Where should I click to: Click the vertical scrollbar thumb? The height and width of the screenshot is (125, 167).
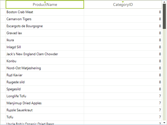click(164, 16)
